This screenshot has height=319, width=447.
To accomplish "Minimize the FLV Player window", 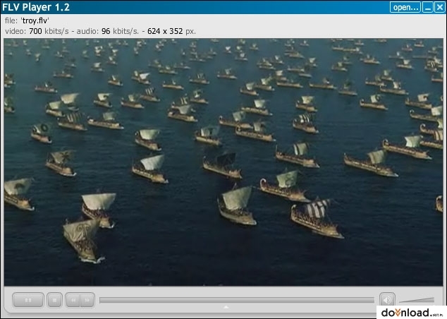I will click(x=428, y=7).
